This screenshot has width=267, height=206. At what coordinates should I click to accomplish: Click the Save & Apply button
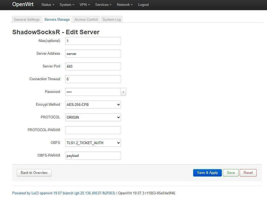pyautogui.click(x=207, y=173)
